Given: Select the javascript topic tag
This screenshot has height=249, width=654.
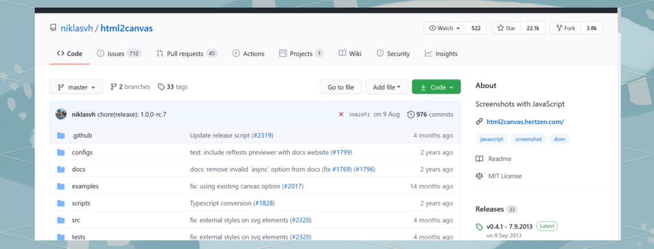Looking at the screenshot, I should pyautogui.click(x=492, y=139).
